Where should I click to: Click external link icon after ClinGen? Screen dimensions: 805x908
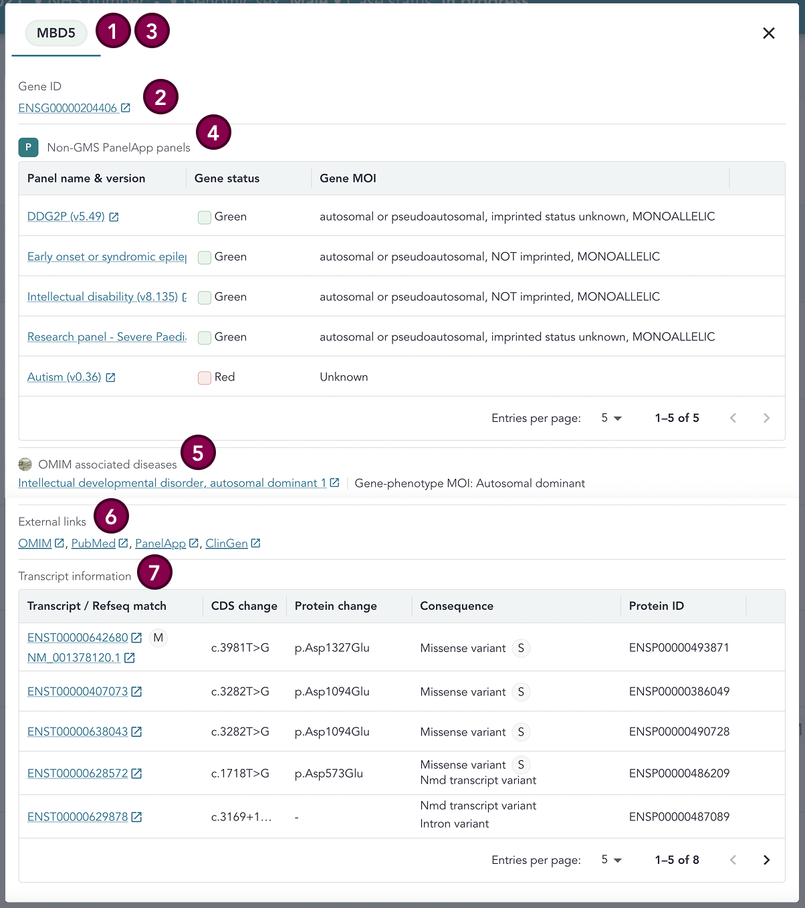[255, 544]
